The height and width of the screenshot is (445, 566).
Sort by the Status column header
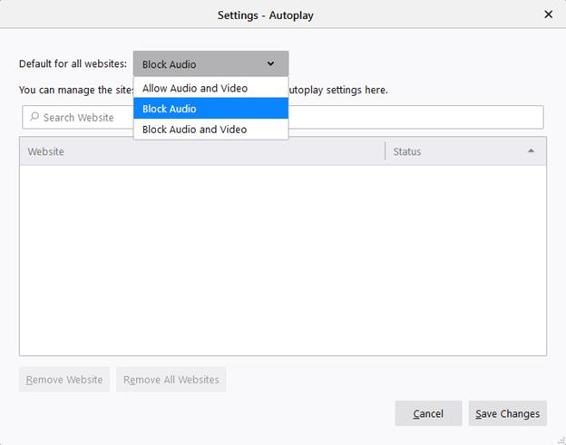454,151
